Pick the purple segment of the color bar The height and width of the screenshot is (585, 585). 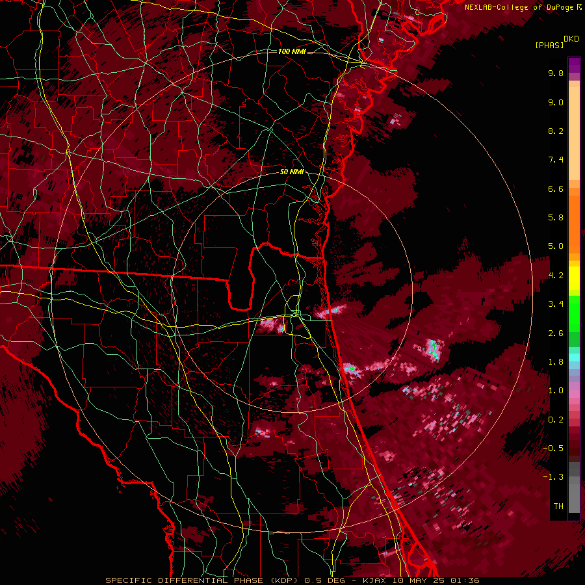(574, 66)
